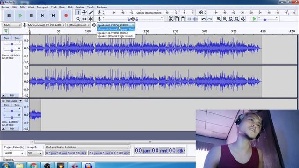This screenshot has height=168, width=299.
Task: Select the Time Shift tool
Action: [x=84, y=19]
